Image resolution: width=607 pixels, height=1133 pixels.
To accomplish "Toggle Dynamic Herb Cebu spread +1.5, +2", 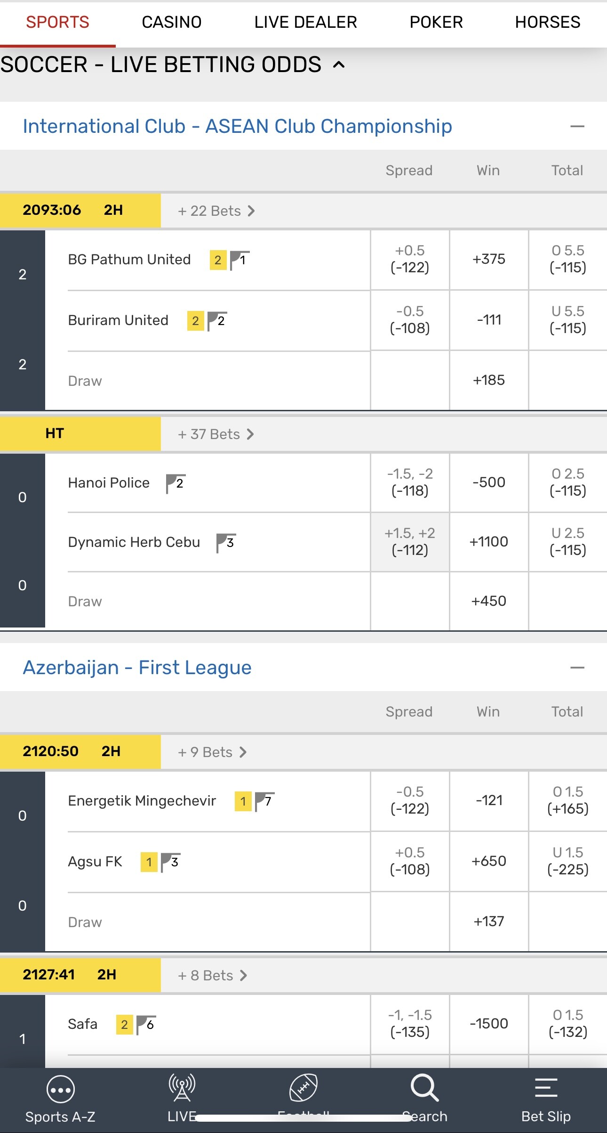I will click(410, 542).
